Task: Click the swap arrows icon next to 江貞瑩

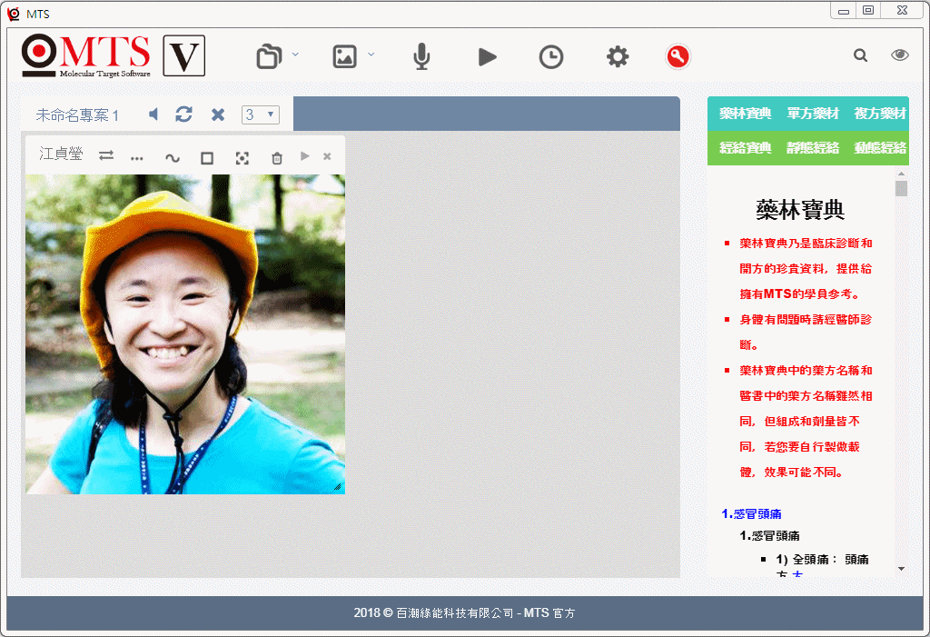Action: [x=106, y=155]
